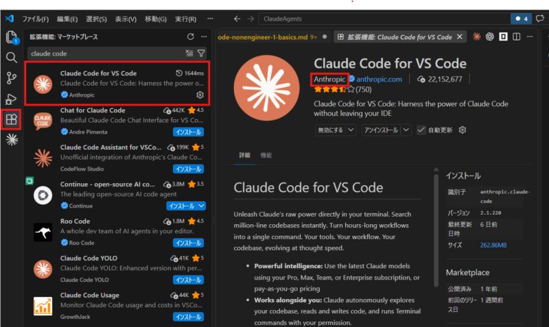
Task: Open the 262.86MB size link
Action: (x=493, y=245)
